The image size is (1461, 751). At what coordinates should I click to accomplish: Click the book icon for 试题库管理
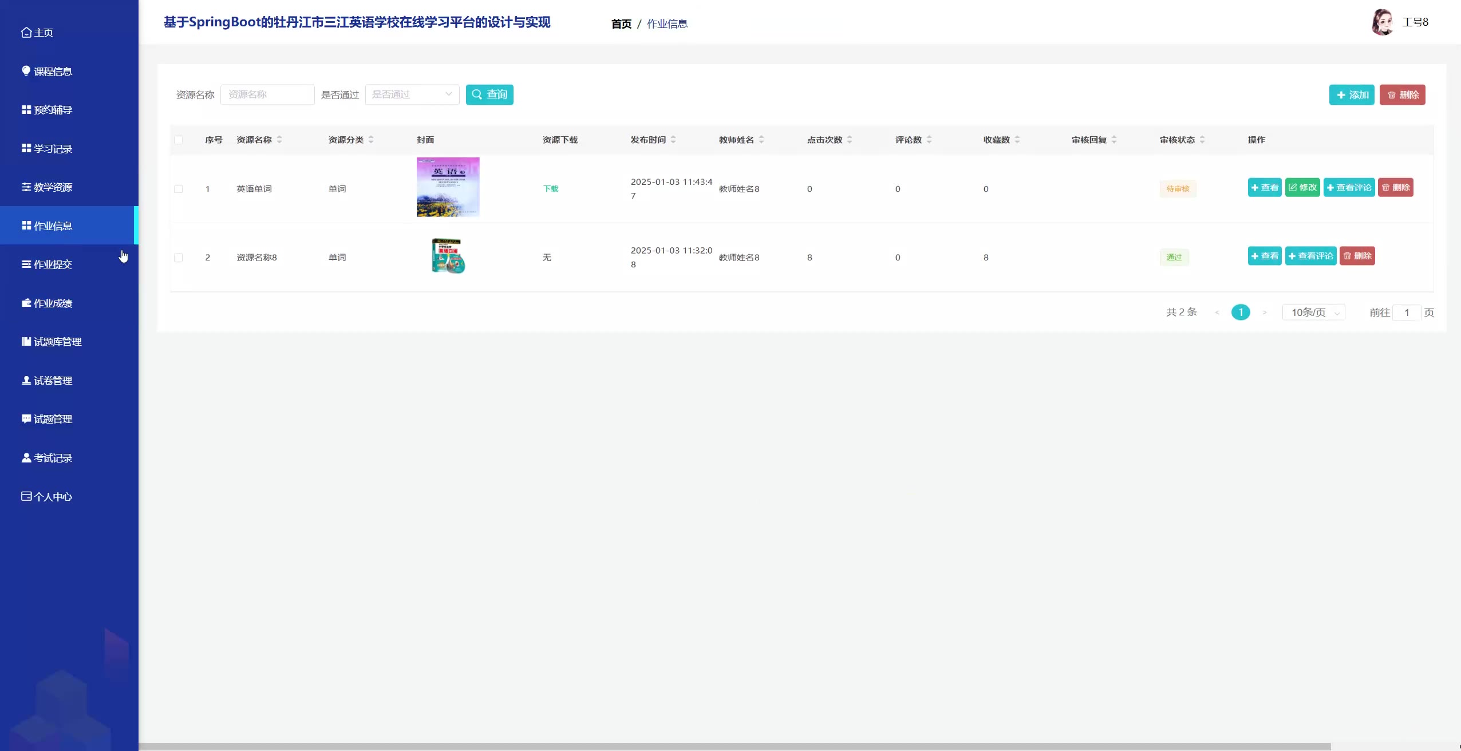pyautogui.click(x=26, y=341)
